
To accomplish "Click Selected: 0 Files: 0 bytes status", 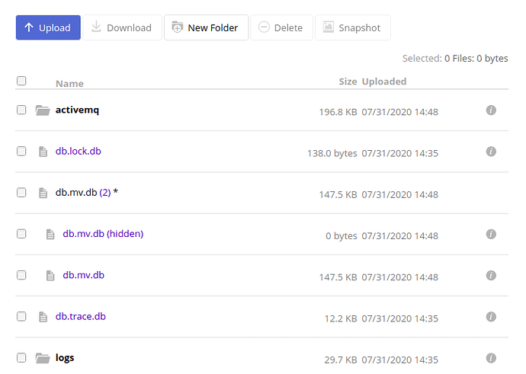I will point(455,59).
